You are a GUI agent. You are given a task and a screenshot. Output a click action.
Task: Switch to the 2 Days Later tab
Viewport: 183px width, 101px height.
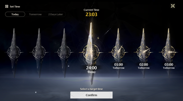point(56,14)
